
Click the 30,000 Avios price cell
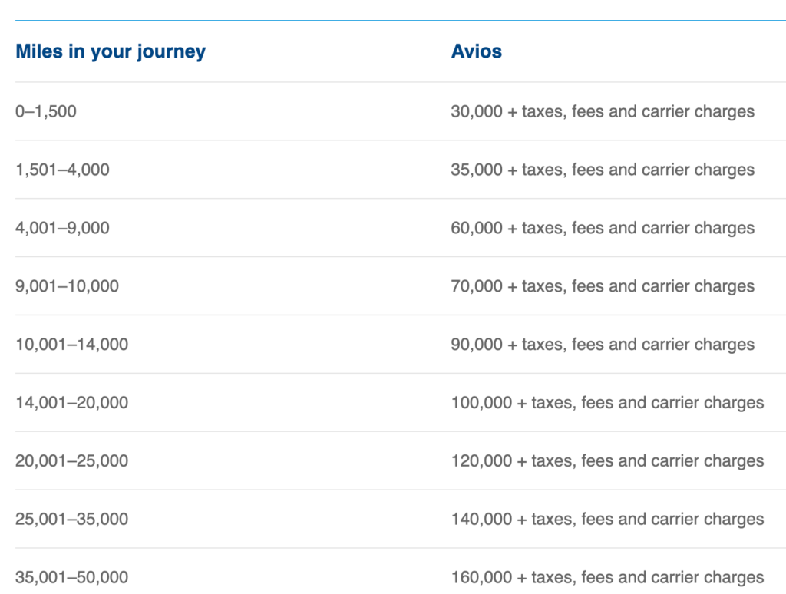[603, 111]
